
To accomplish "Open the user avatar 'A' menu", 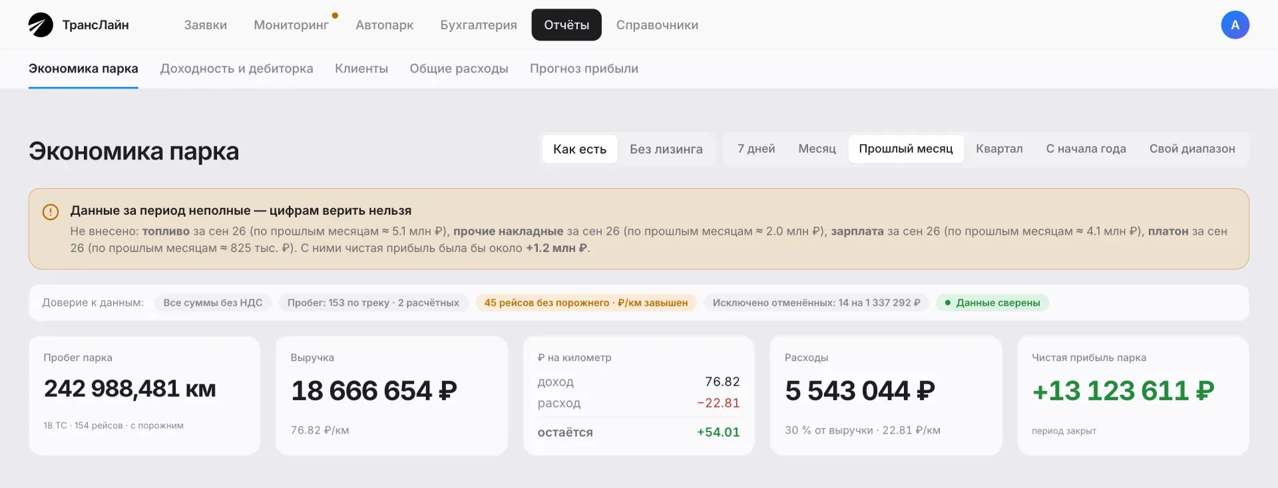I will 1235,25.
